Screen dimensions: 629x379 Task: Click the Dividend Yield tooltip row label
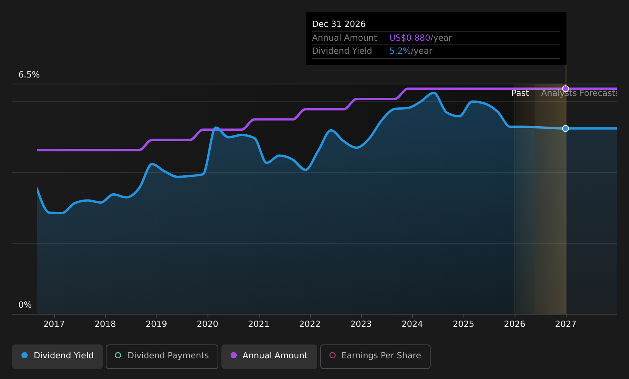coord(342,51)
